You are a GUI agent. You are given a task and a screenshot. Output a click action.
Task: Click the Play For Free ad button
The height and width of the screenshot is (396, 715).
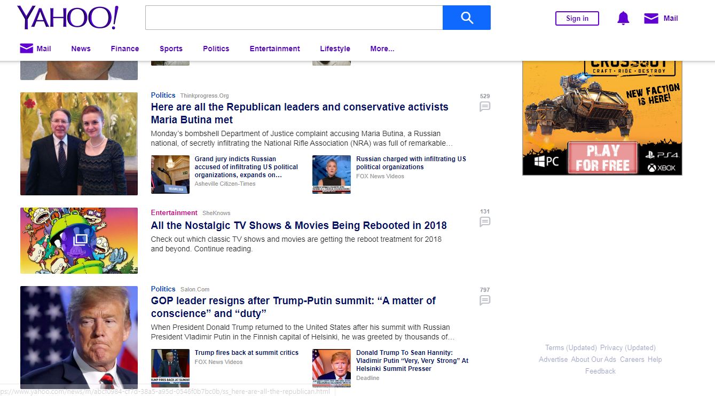pyautogui.click(x=602, y=158)
